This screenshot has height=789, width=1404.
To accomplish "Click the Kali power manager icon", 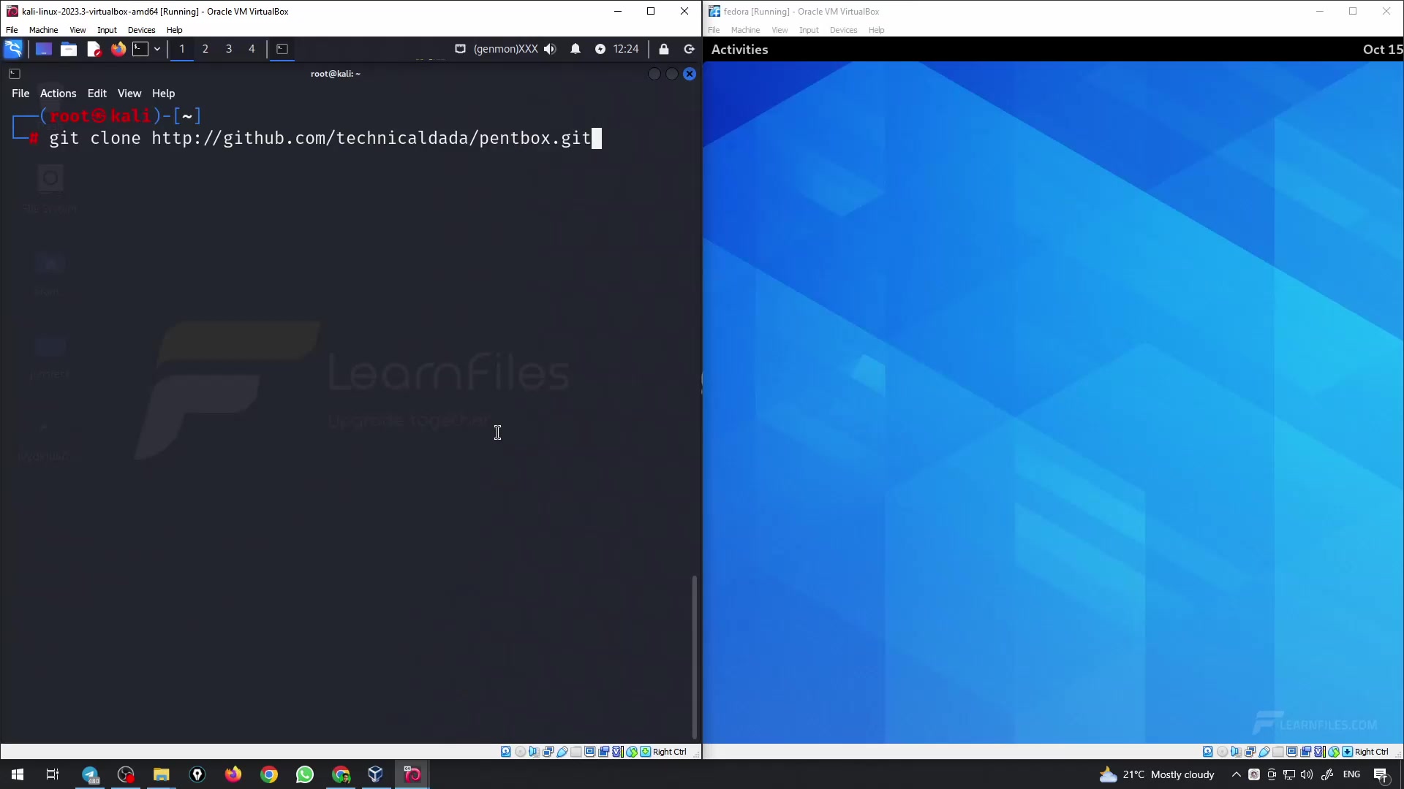I will (600, 49).
